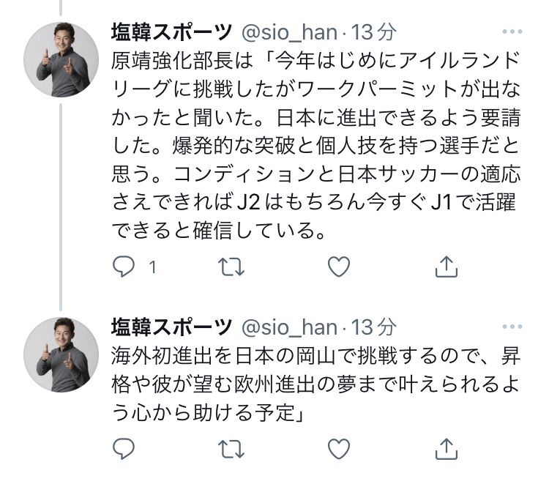Open the profile picture beside the 原靖強化部長 tweet
The width and height of the screenshot is (549, 484).
61,60
